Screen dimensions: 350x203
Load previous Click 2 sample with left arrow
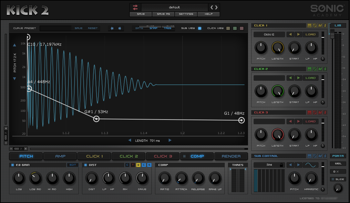pos(290,78)
